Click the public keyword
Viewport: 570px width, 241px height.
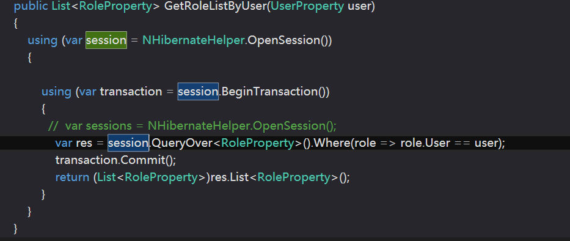(31, 6)
